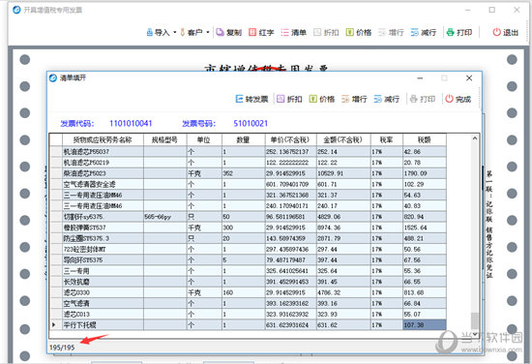This screenshot has height=364, width=532.
Task: Select the 机油滤芯P50219 name cell
Action: (103, 163)
